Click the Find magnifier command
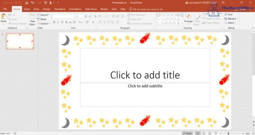Viewport: 255px width, 135px height. [x=228, y=14]
